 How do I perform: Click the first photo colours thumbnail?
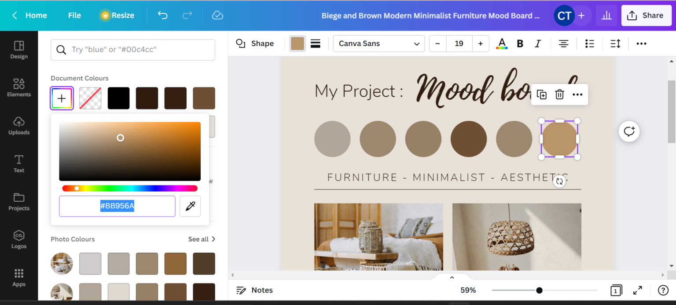(62, 264)
